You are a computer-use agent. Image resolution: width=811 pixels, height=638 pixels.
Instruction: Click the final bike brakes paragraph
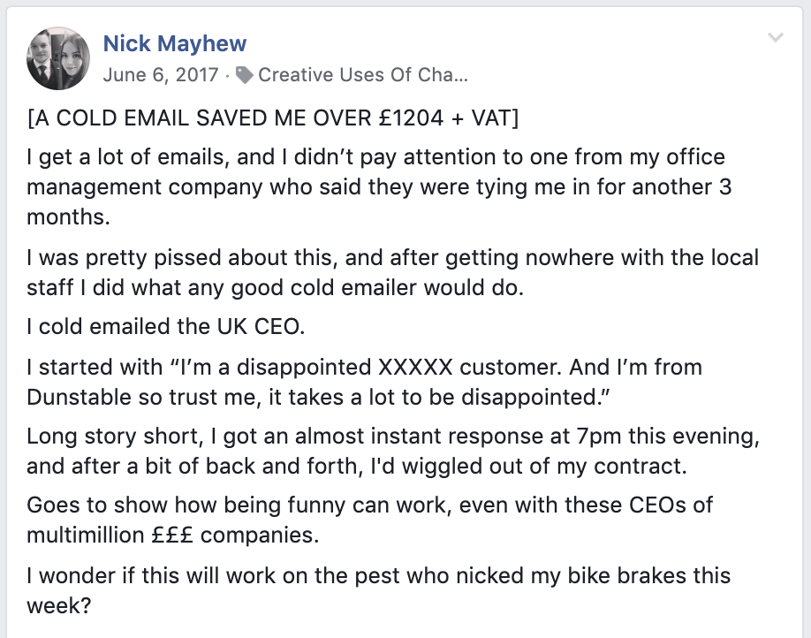(x=379, y=590)
